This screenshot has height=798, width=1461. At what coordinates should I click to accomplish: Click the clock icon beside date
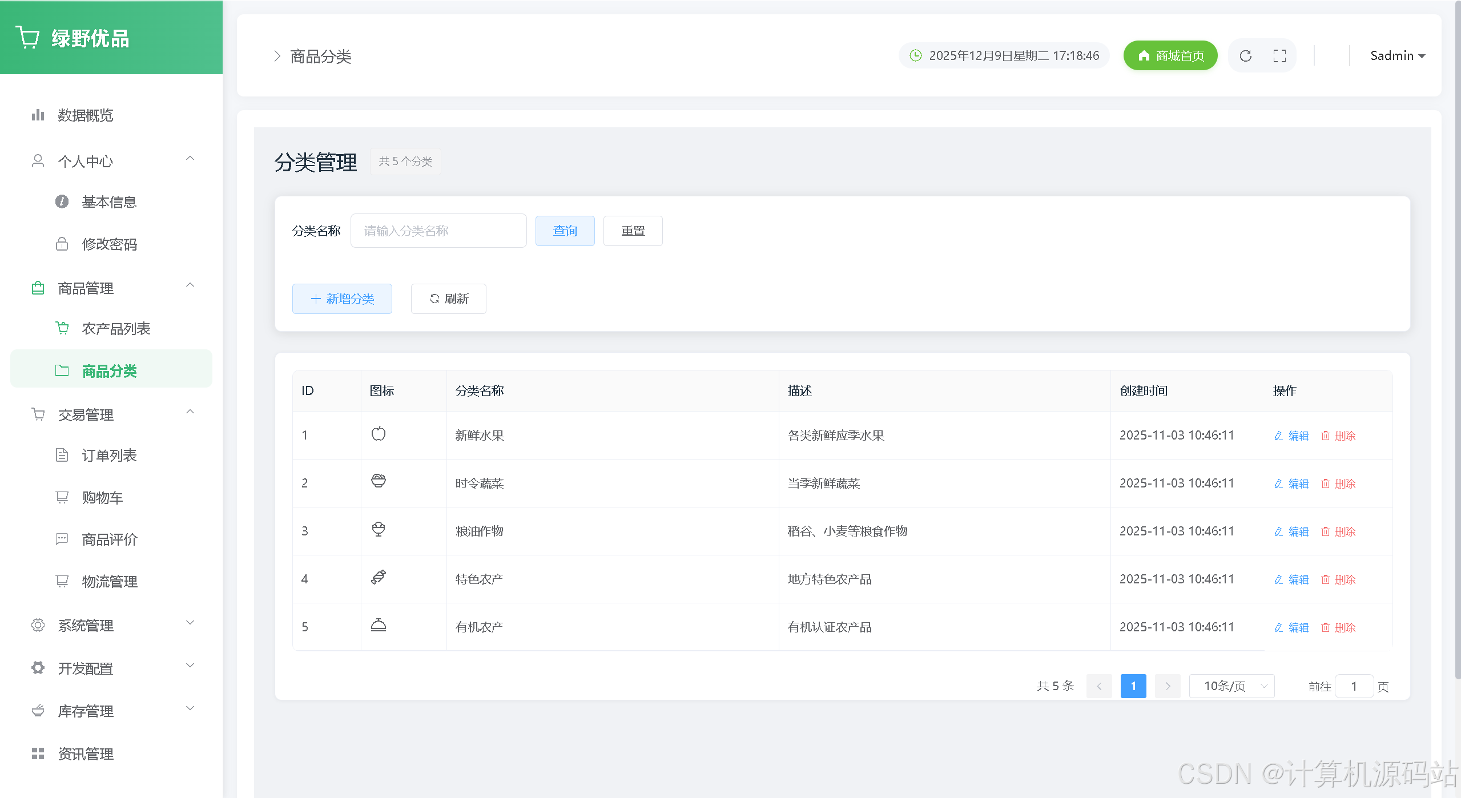[x=915, y=55]
